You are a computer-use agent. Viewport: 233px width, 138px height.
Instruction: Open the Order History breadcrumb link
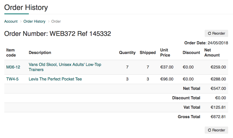34,21
